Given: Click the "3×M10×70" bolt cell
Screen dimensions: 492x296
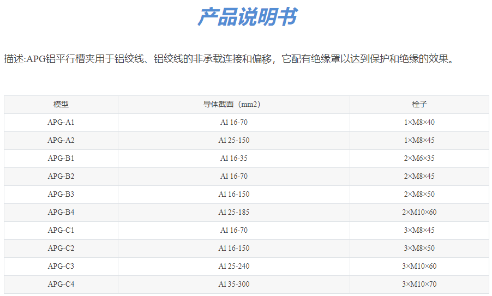Looking at the screenshot, I should [x=419, y=284].
